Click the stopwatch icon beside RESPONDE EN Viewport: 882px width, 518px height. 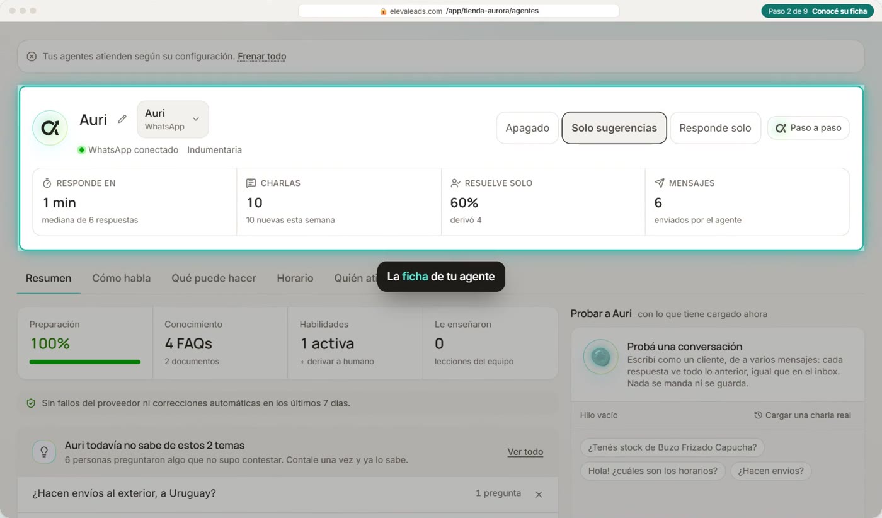click(x=47, y=183)
